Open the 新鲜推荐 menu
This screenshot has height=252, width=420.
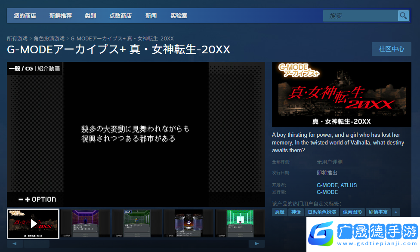pos(60,16)
